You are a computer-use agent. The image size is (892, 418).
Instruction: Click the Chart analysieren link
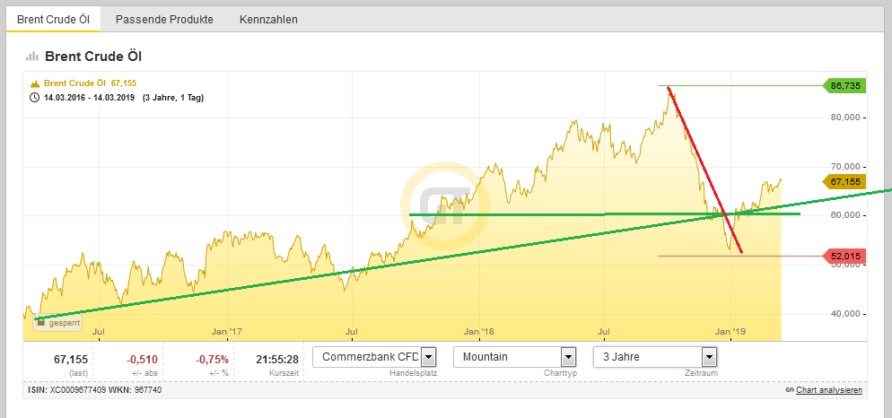coord(829,390)
